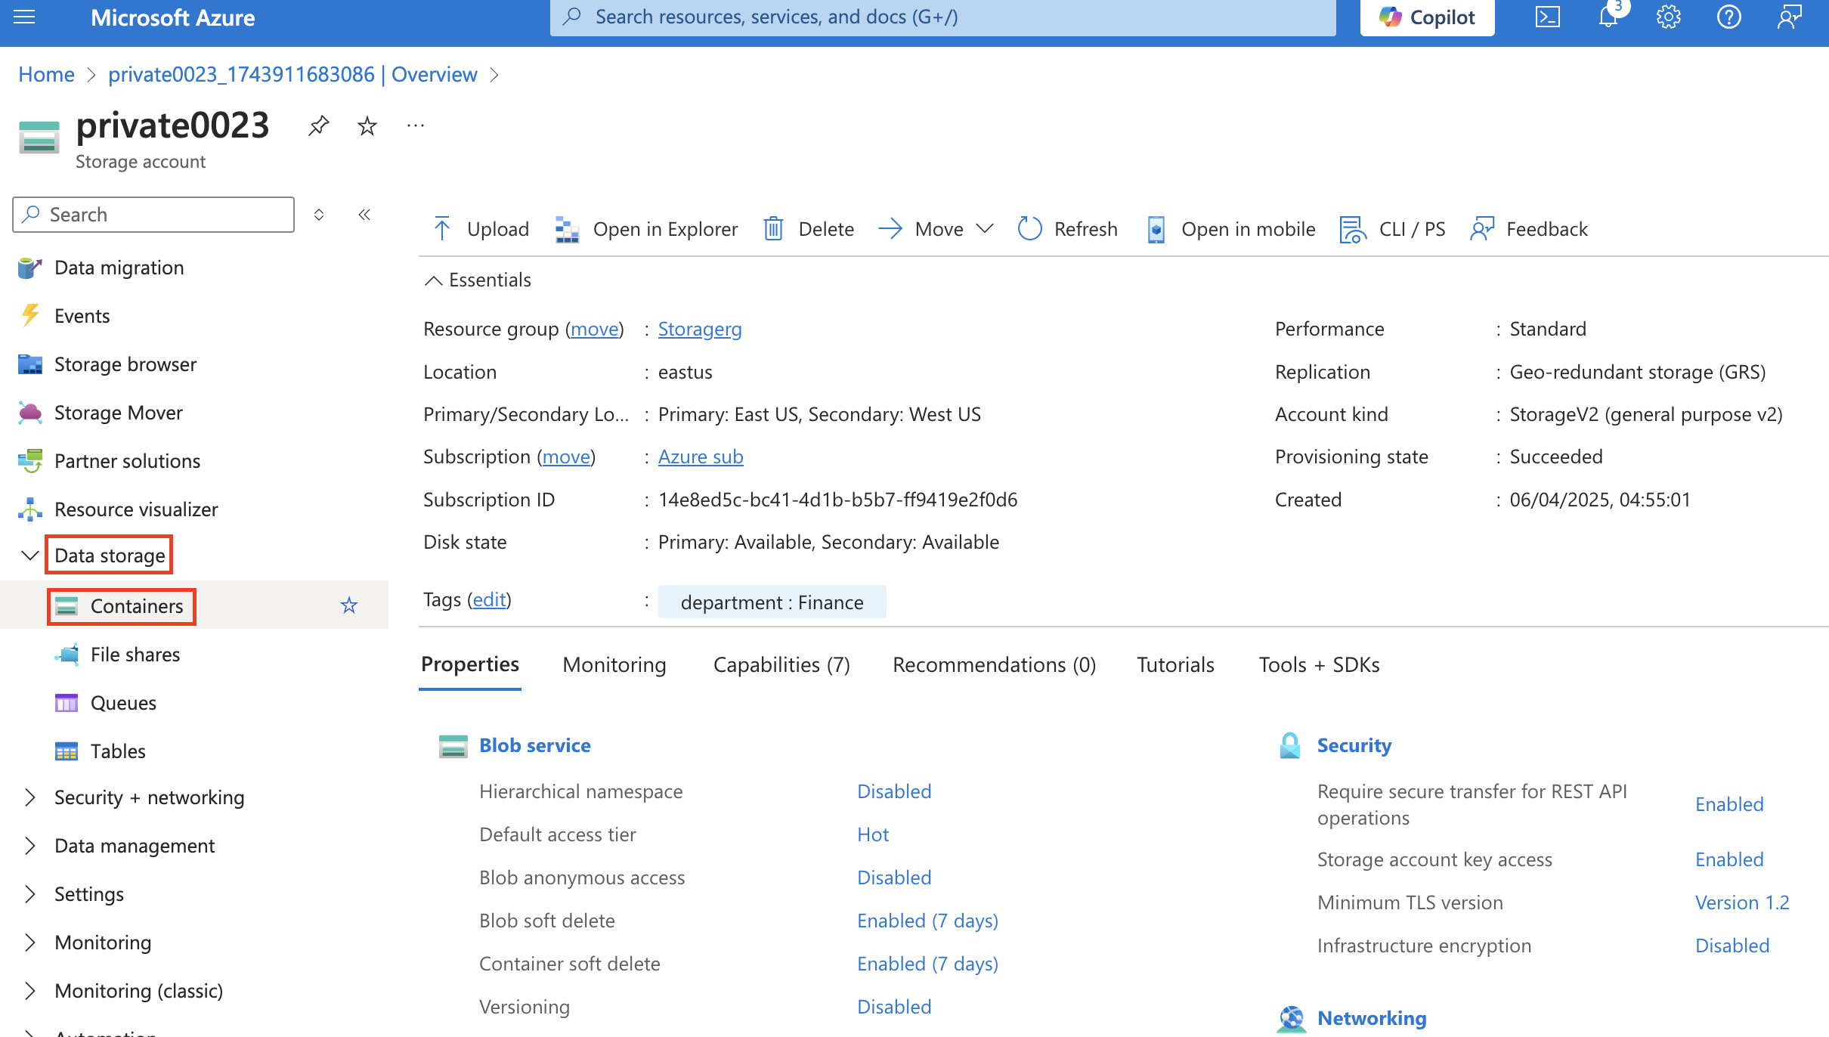Open the Storagerg resource group link
This screenshot has width=1829, height=1037.
(700, 330)
